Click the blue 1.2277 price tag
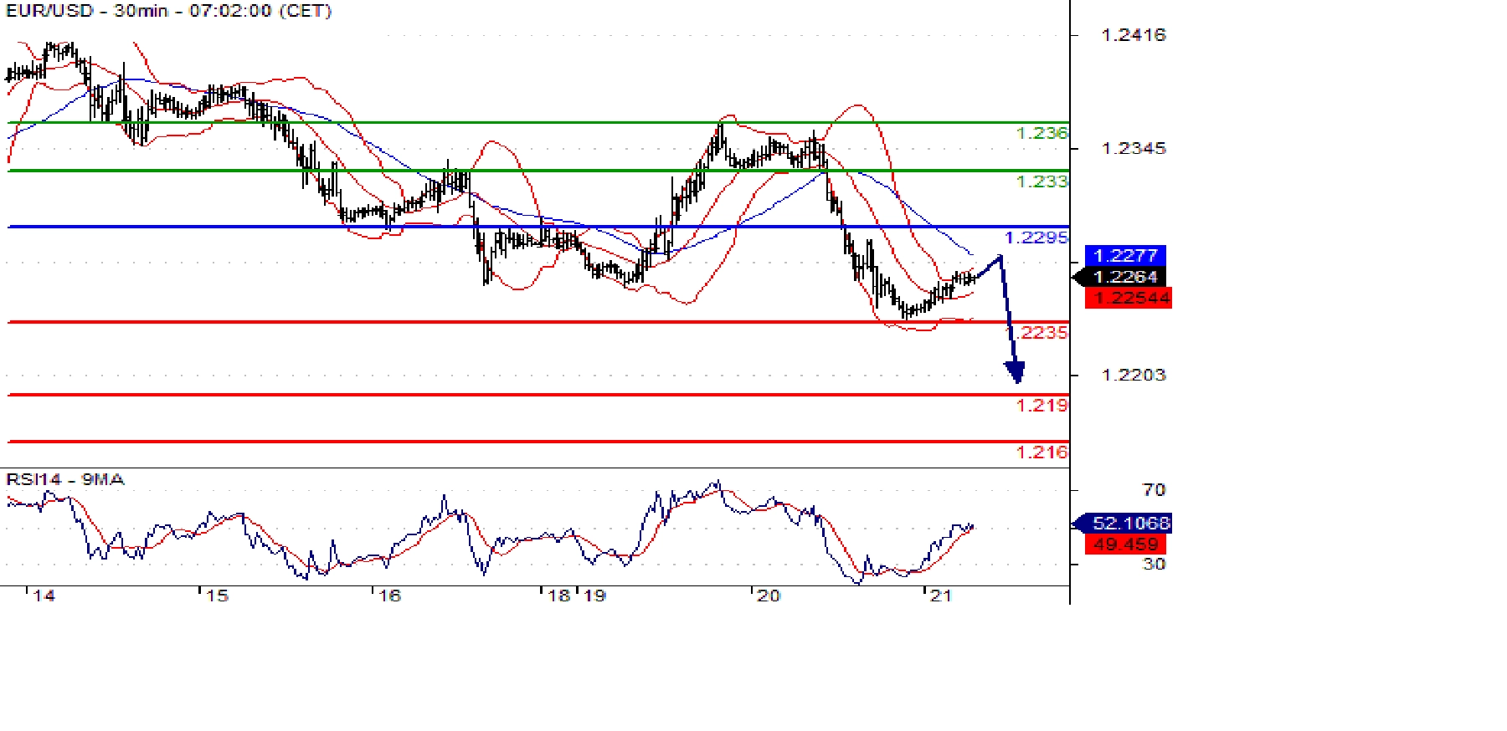Screen dimensions: 1507x731 point(1125,255)
